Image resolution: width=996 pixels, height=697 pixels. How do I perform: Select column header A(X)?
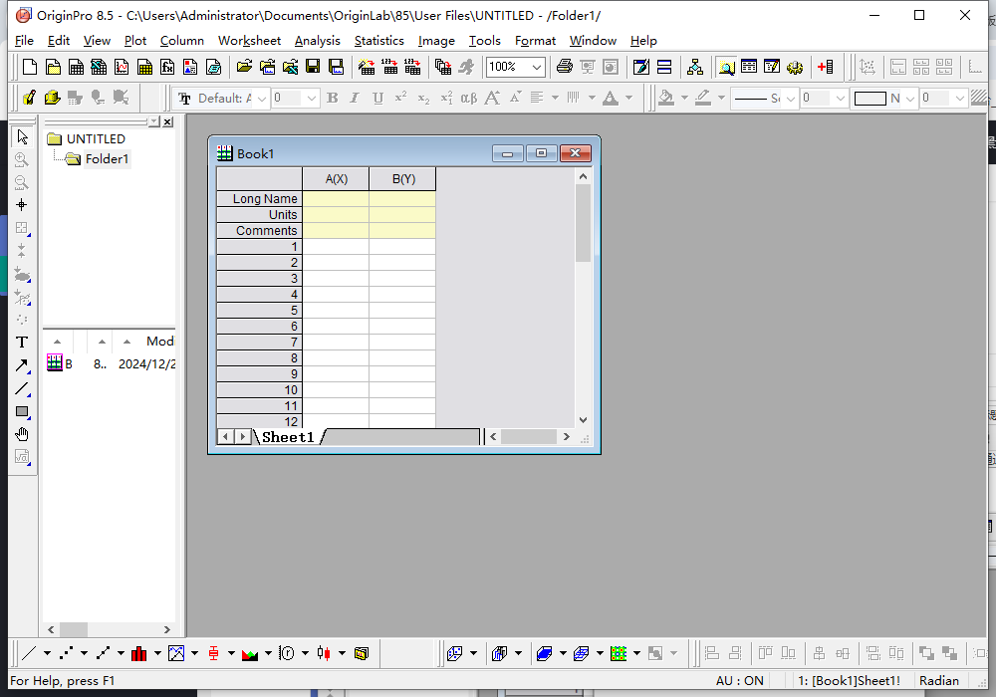[336, 179]
